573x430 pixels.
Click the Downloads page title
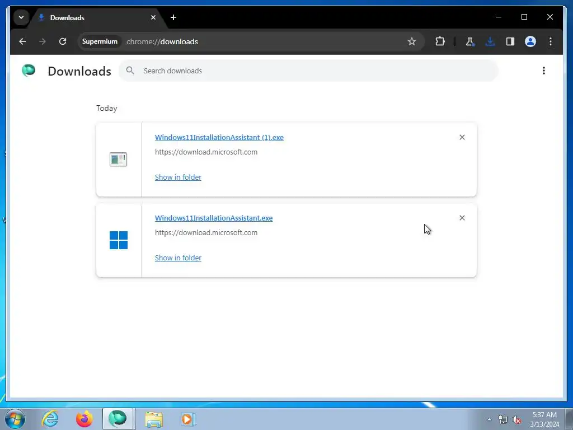(79, 71)
